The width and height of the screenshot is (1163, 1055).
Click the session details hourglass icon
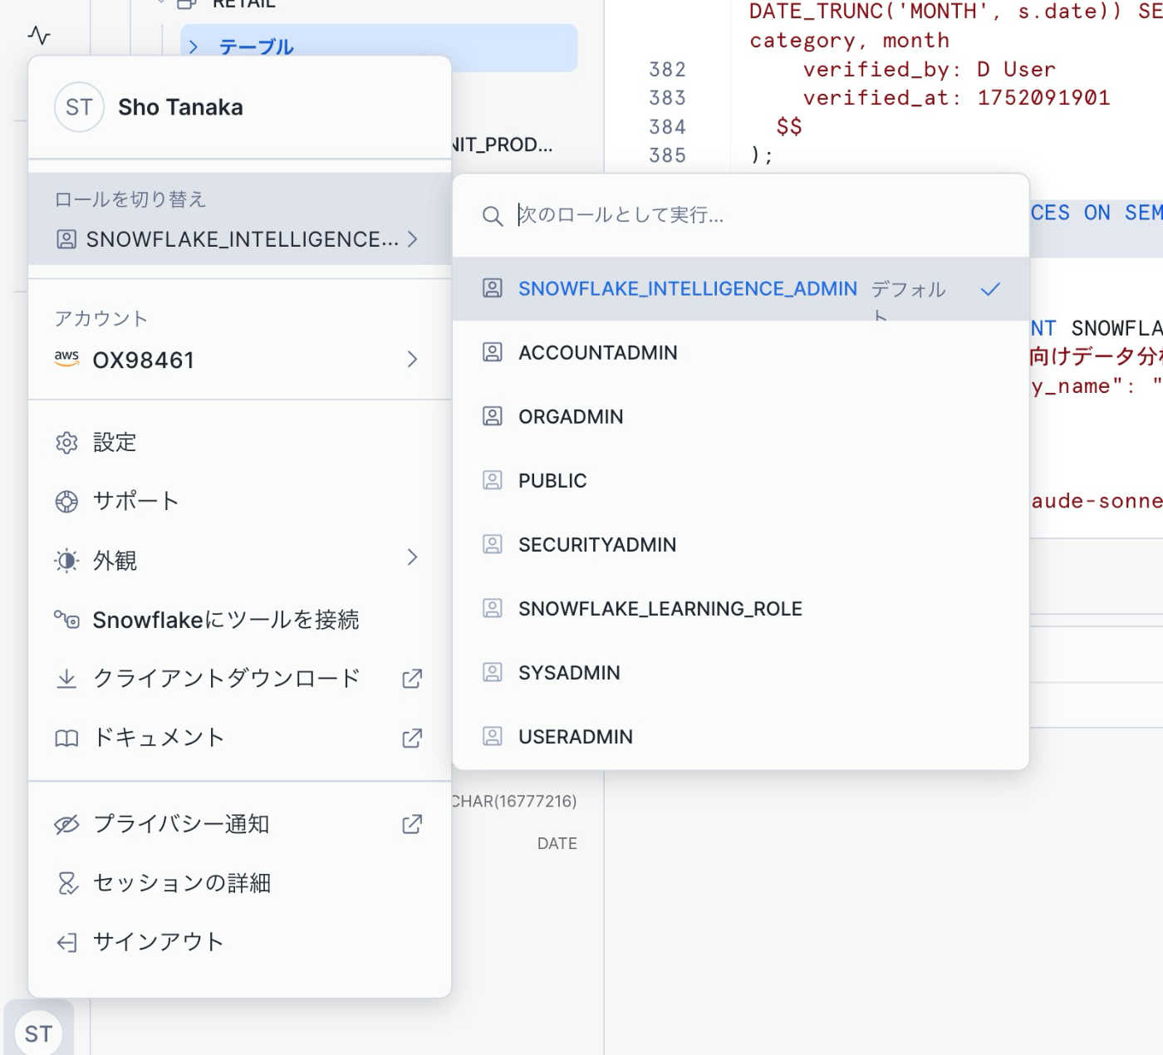click(x=67, y=883)
